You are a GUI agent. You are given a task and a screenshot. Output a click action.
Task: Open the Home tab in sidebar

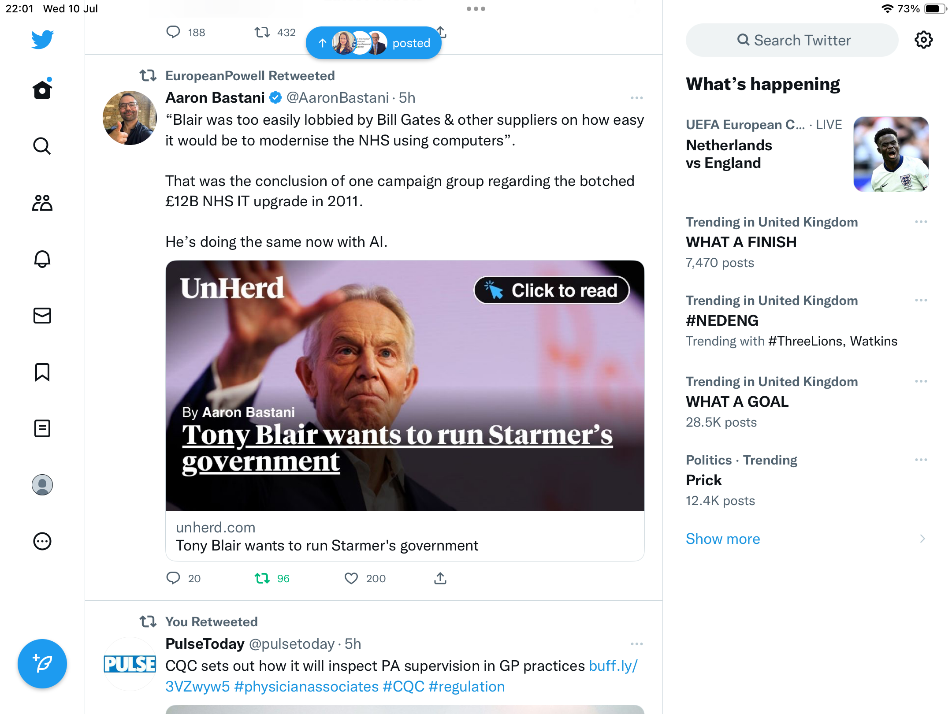point(42,90)
